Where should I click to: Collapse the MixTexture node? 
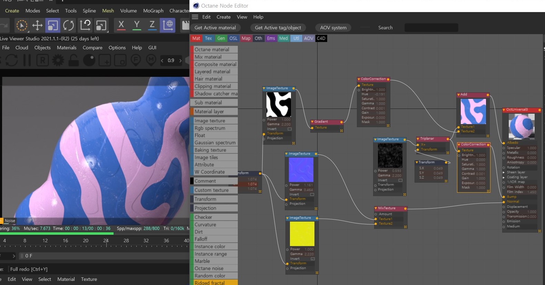pyautogui.click(x=376, y=208)
